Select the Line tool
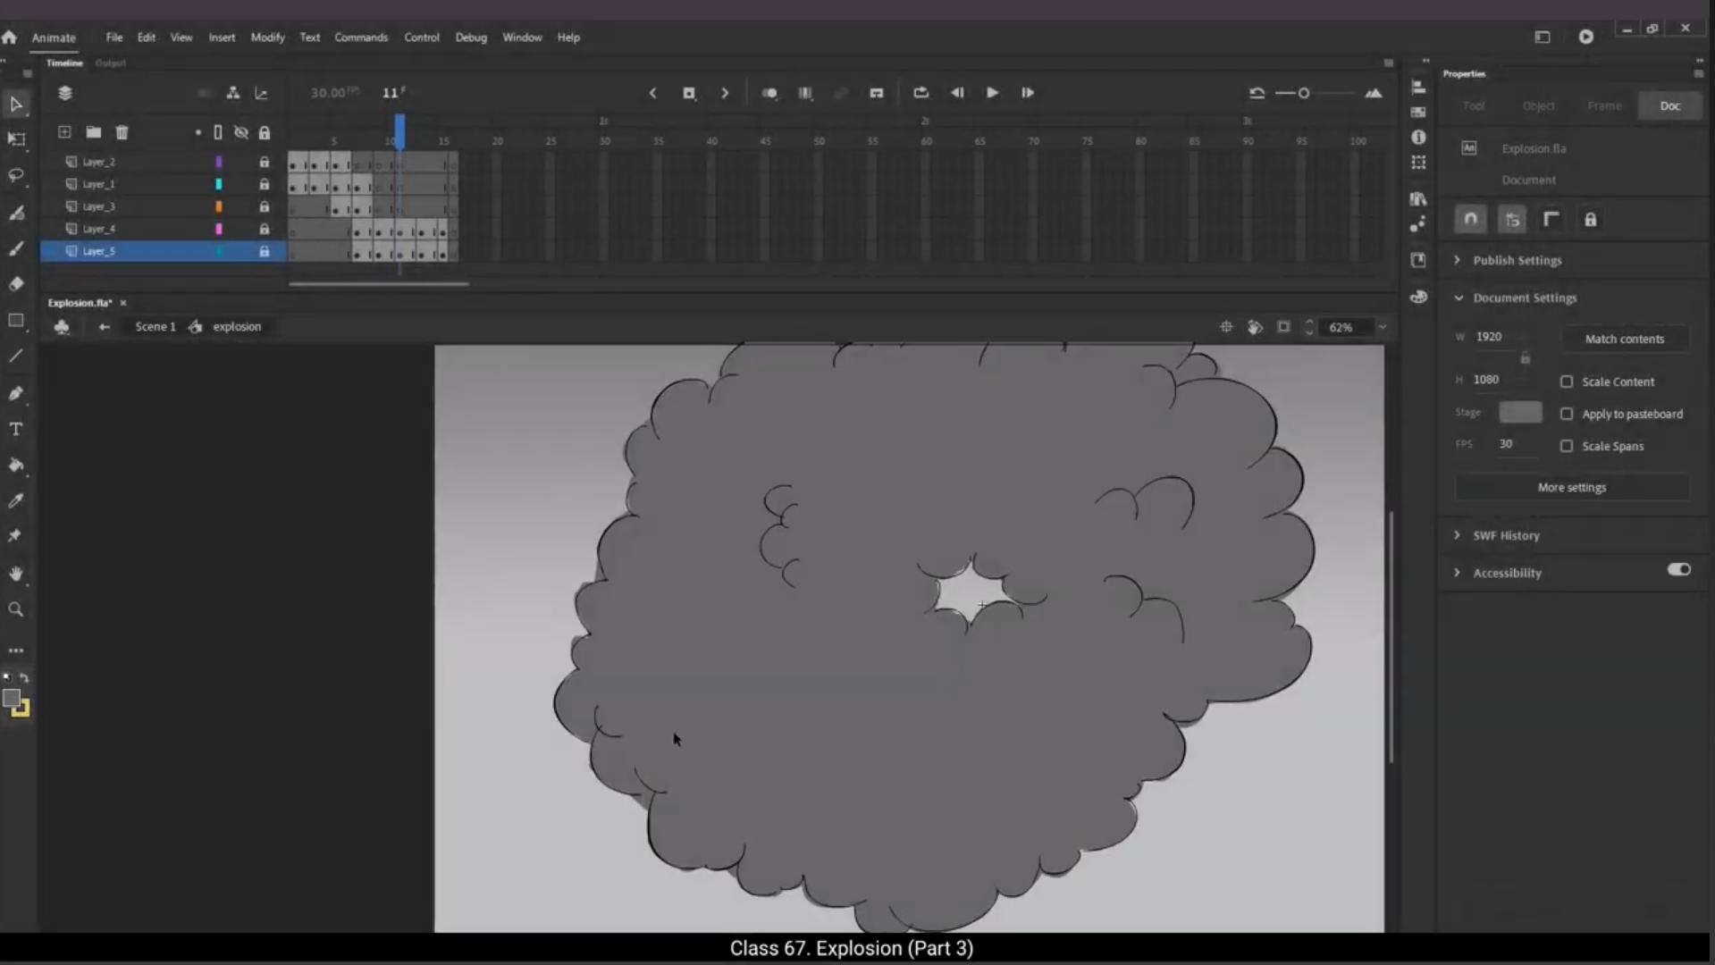 point(16,357)
